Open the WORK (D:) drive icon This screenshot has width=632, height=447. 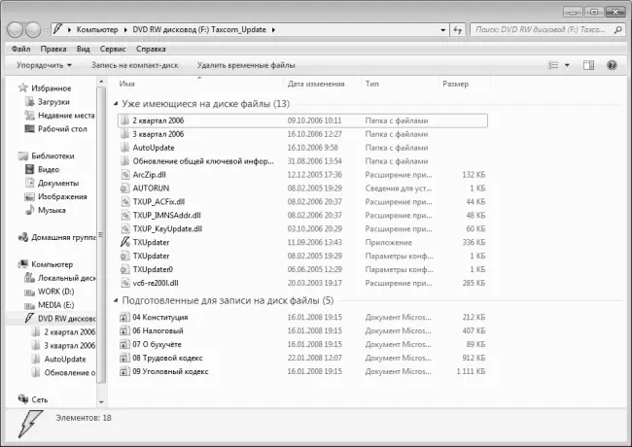coord(29,292)
